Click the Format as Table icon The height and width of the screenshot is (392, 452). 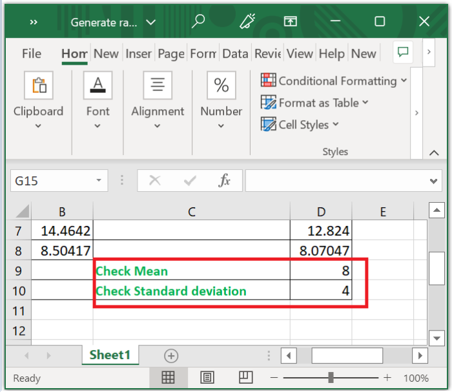[x=269, y=102]
